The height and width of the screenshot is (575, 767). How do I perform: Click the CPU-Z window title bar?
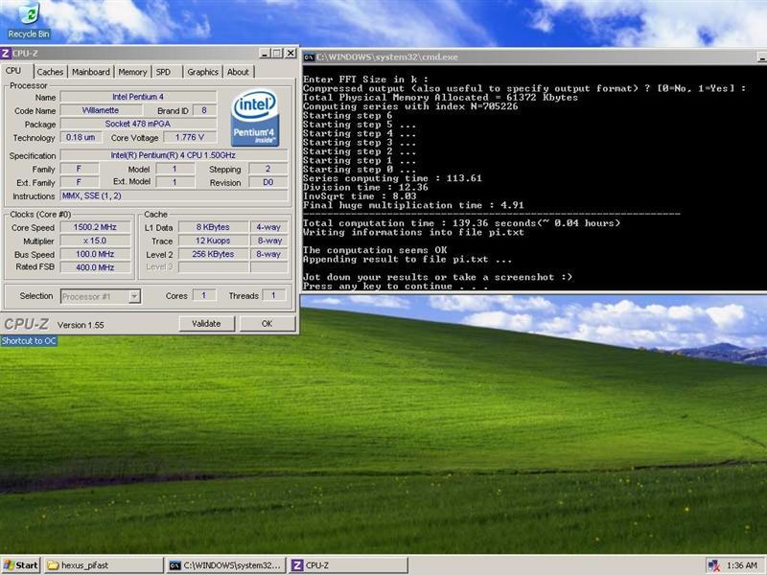(x=150, y=53)
